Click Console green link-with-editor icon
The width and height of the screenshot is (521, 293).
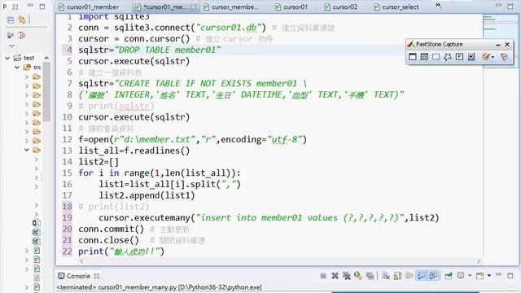coord(358,276)
